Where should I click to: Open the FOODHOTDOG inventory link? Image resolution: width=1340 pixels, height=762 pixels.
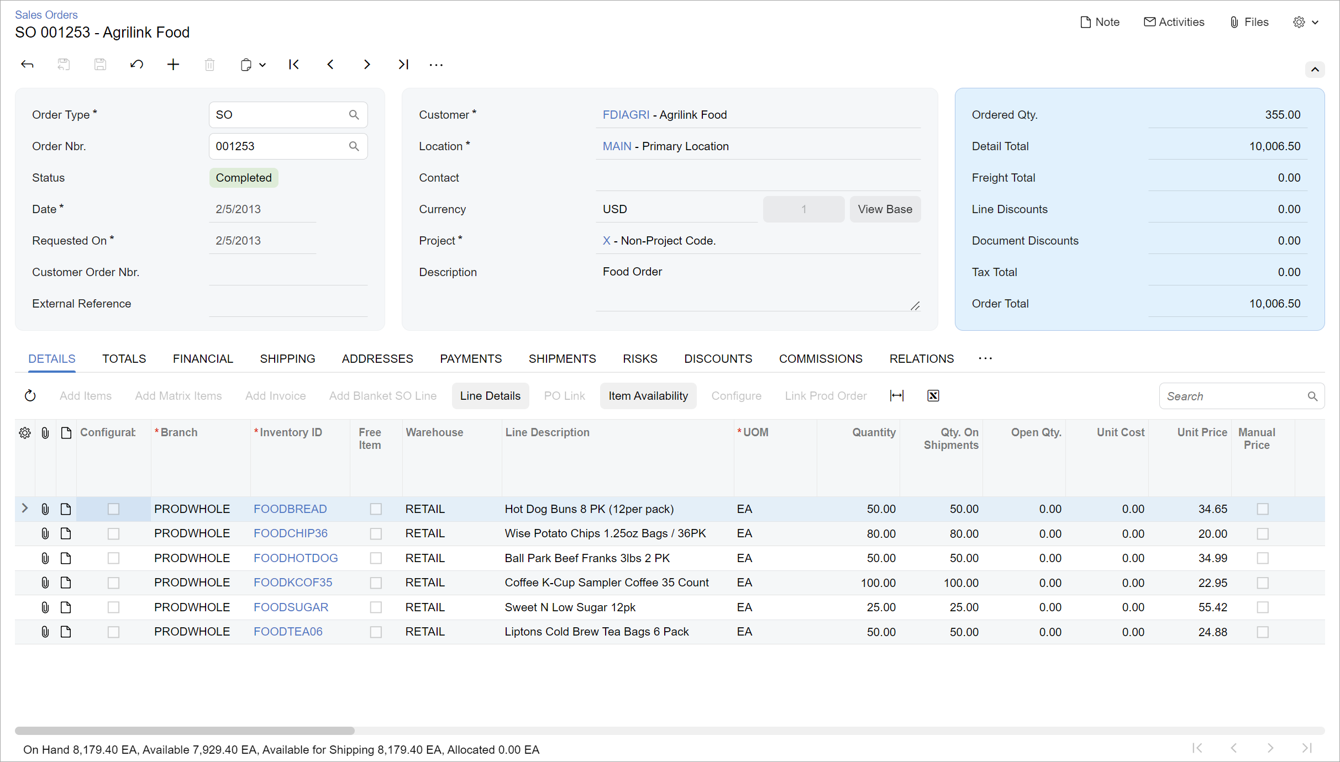296,558
